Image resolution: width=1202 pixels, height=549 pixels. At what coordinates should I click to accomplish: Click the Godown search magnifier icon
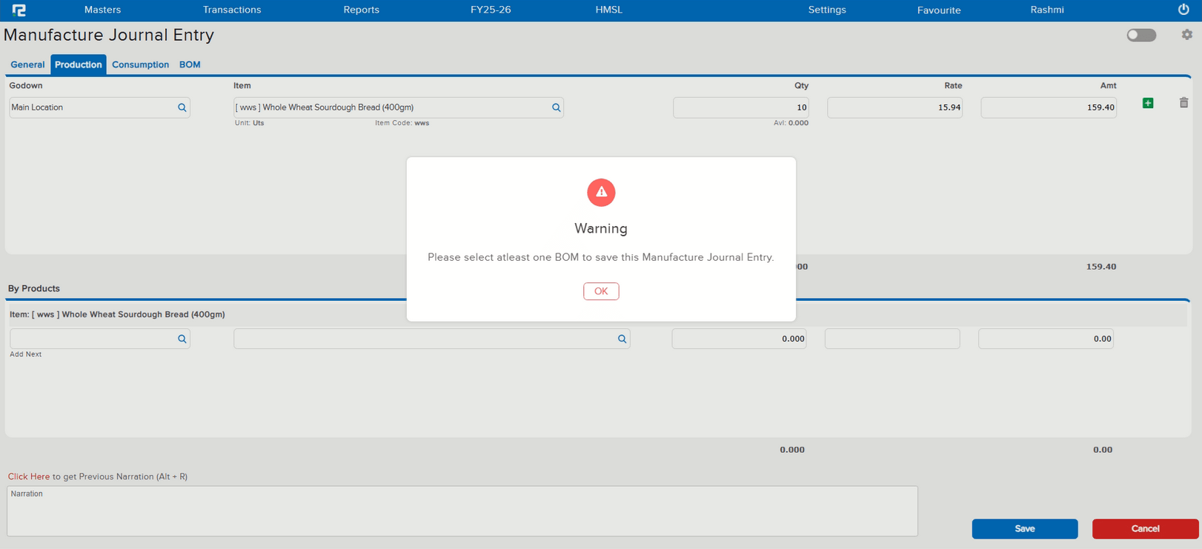click(182, 107)
